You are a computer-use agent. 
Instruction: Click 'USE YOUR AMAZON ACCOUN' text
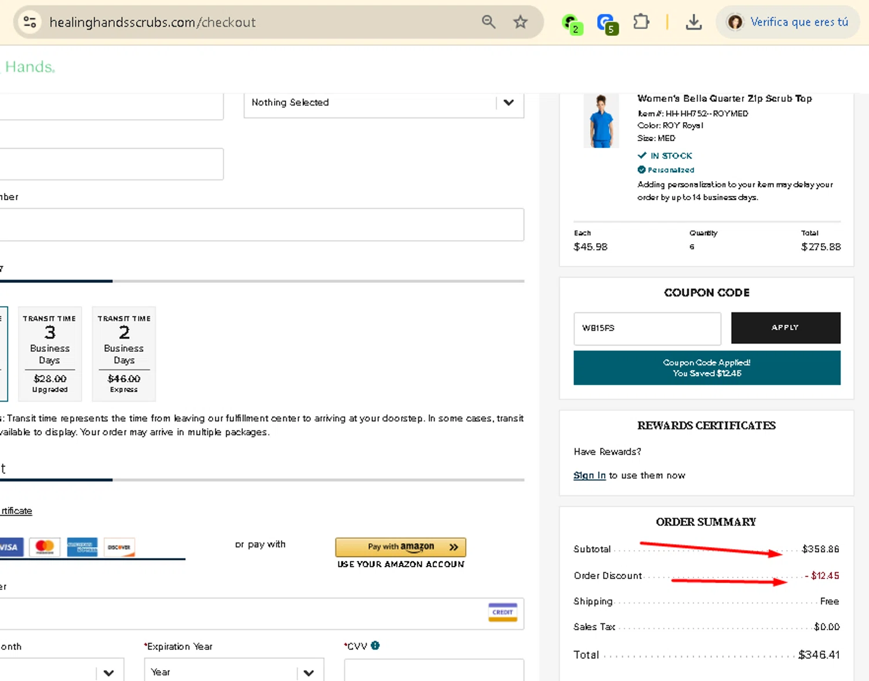click(401, 564)
